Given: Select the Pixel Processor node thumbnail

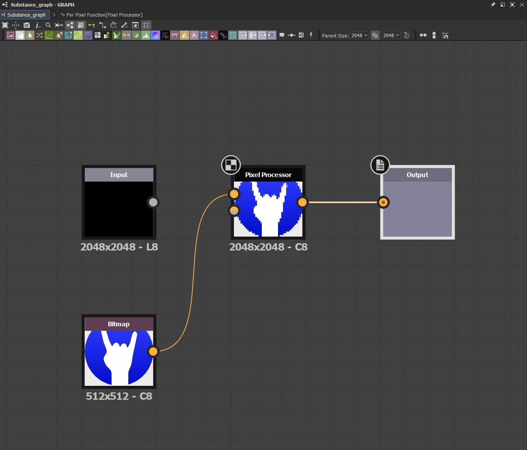Looking at the screenshot, I should pyautogui.click(x=268, y=209).
